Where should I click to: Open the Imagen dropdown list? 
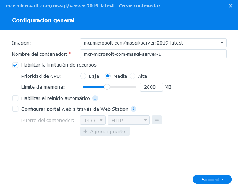pos(153,43)
